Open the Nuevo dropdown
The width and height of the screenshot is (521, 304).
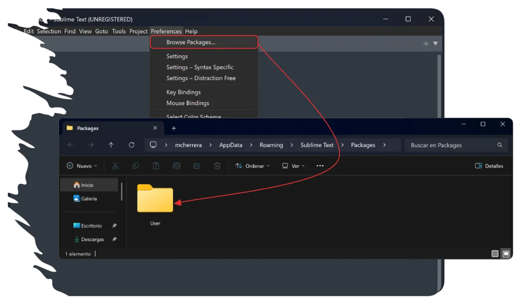[82, 166]
